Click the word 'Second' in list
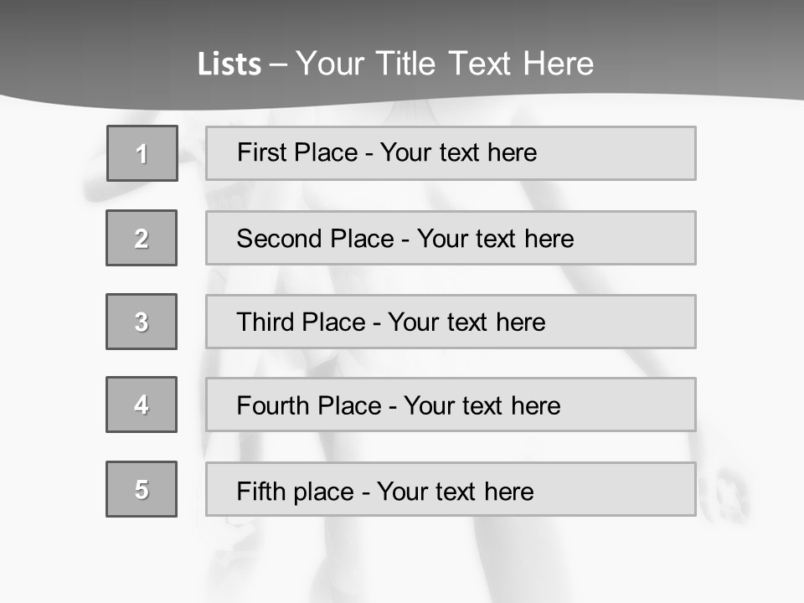Screen dimensions: 804x603 click(279, 239)
